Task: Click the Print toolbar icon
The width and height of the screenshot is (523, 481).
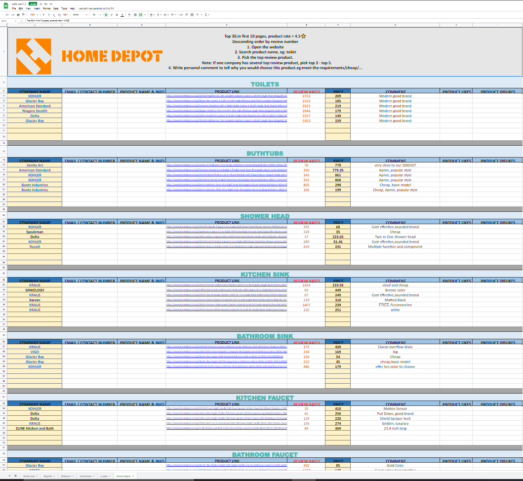Action: tap(18, 15)
